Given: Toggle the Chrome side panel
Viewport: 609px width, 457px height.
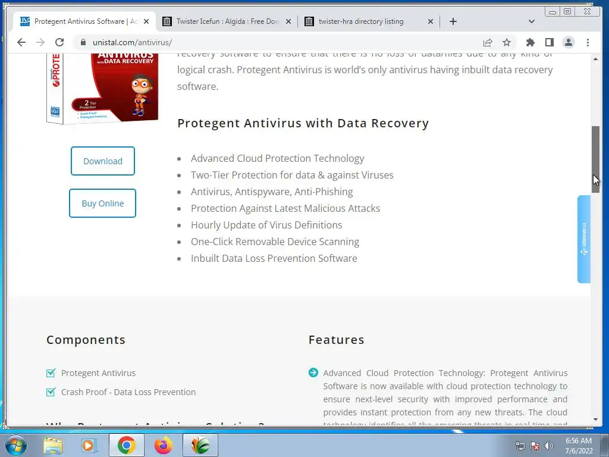Looking at the screenshot, I should pos(549,42).
